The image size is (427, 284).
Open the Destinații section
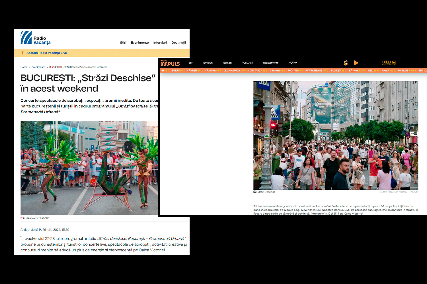pos(178,43)
